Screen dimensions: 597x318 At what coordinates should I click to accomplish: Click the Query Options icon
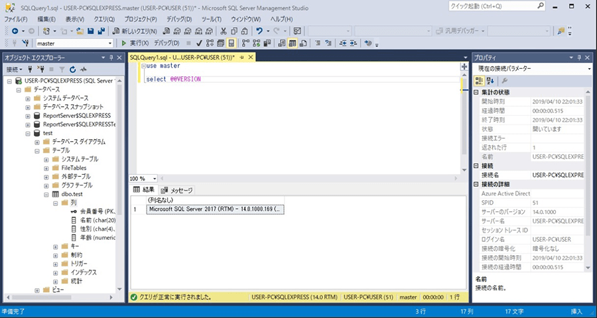pyautogui.click(x=220, y=43)
